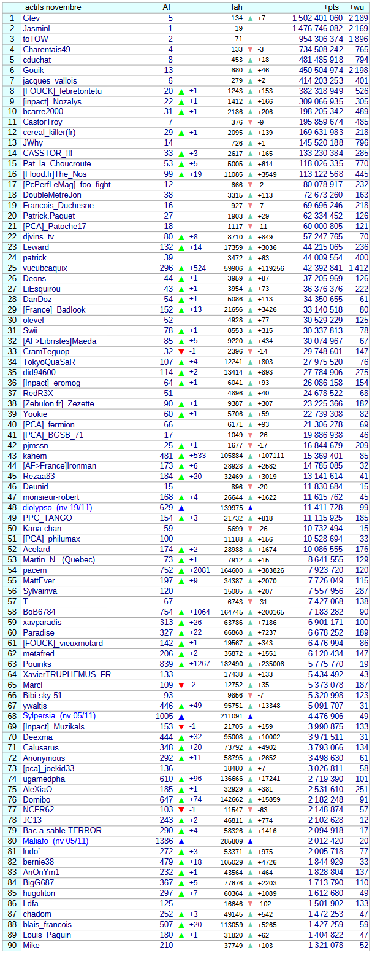The height and width of the screenshot is (953, 372).
Task: Click the "+wu" column header
Action: pos(358,7)
